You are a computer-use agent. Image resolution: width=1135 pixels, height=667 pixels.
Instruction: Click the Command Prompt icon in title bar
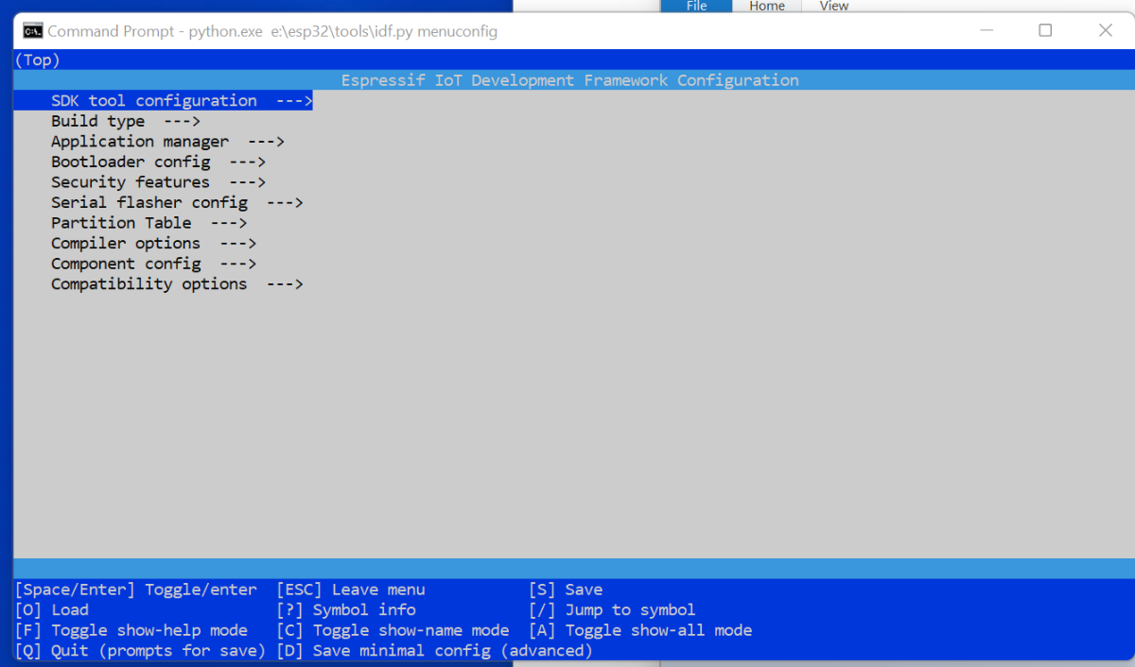point(32,31)
